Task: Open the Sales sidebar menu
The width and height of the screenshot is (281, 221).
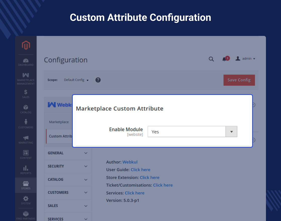Action: (x=26, y=94)
